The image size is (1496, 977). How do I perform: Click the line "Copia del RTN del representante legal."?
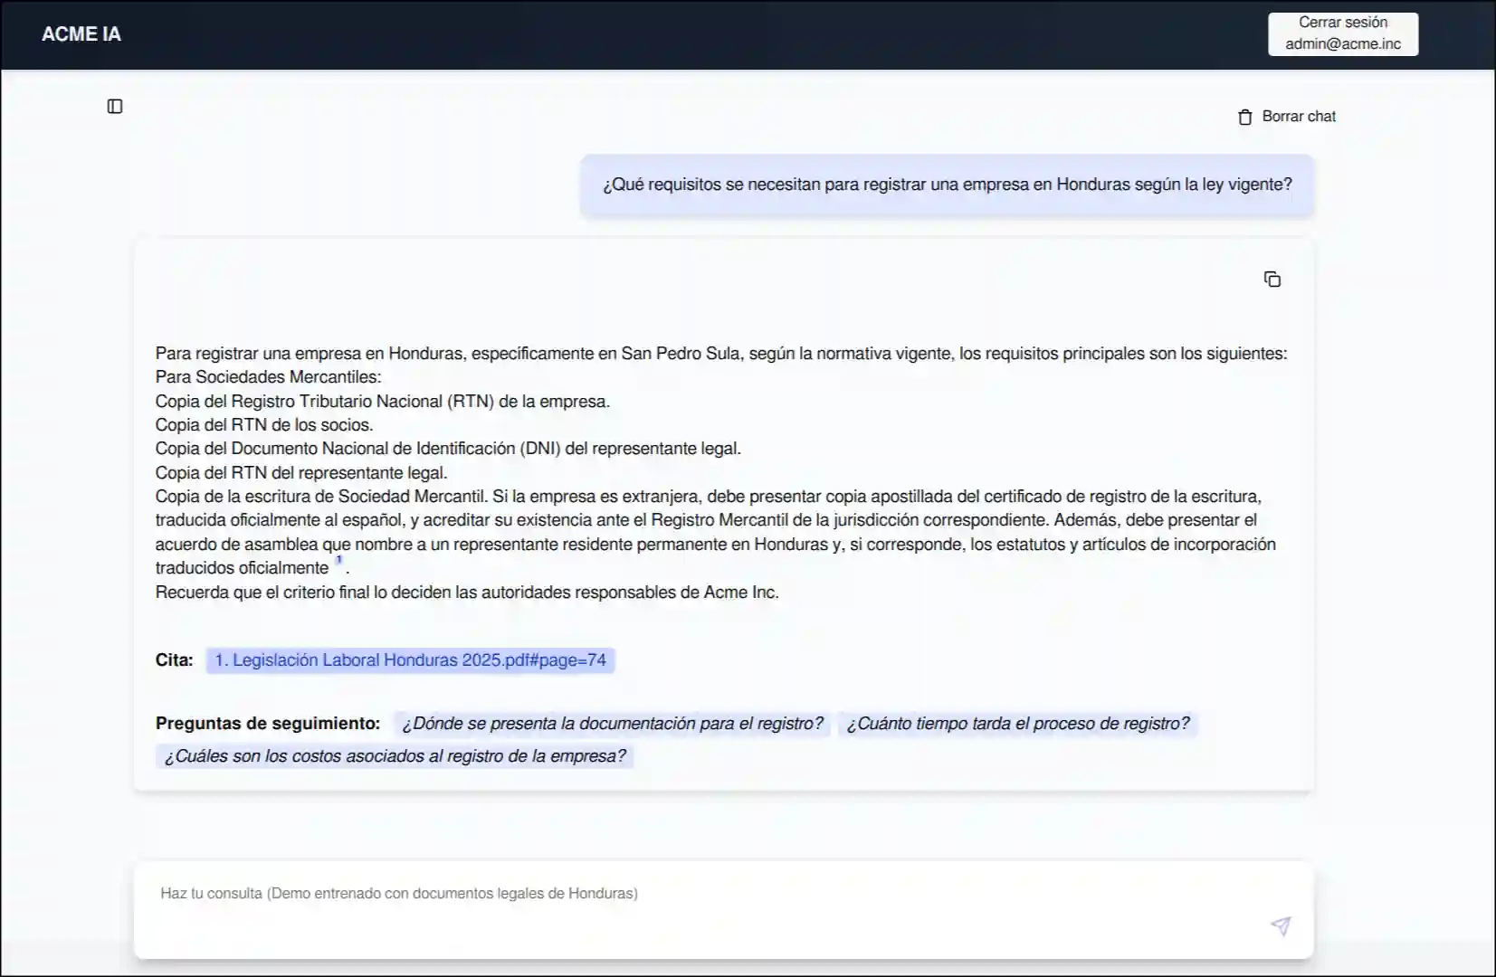(301, 473)
